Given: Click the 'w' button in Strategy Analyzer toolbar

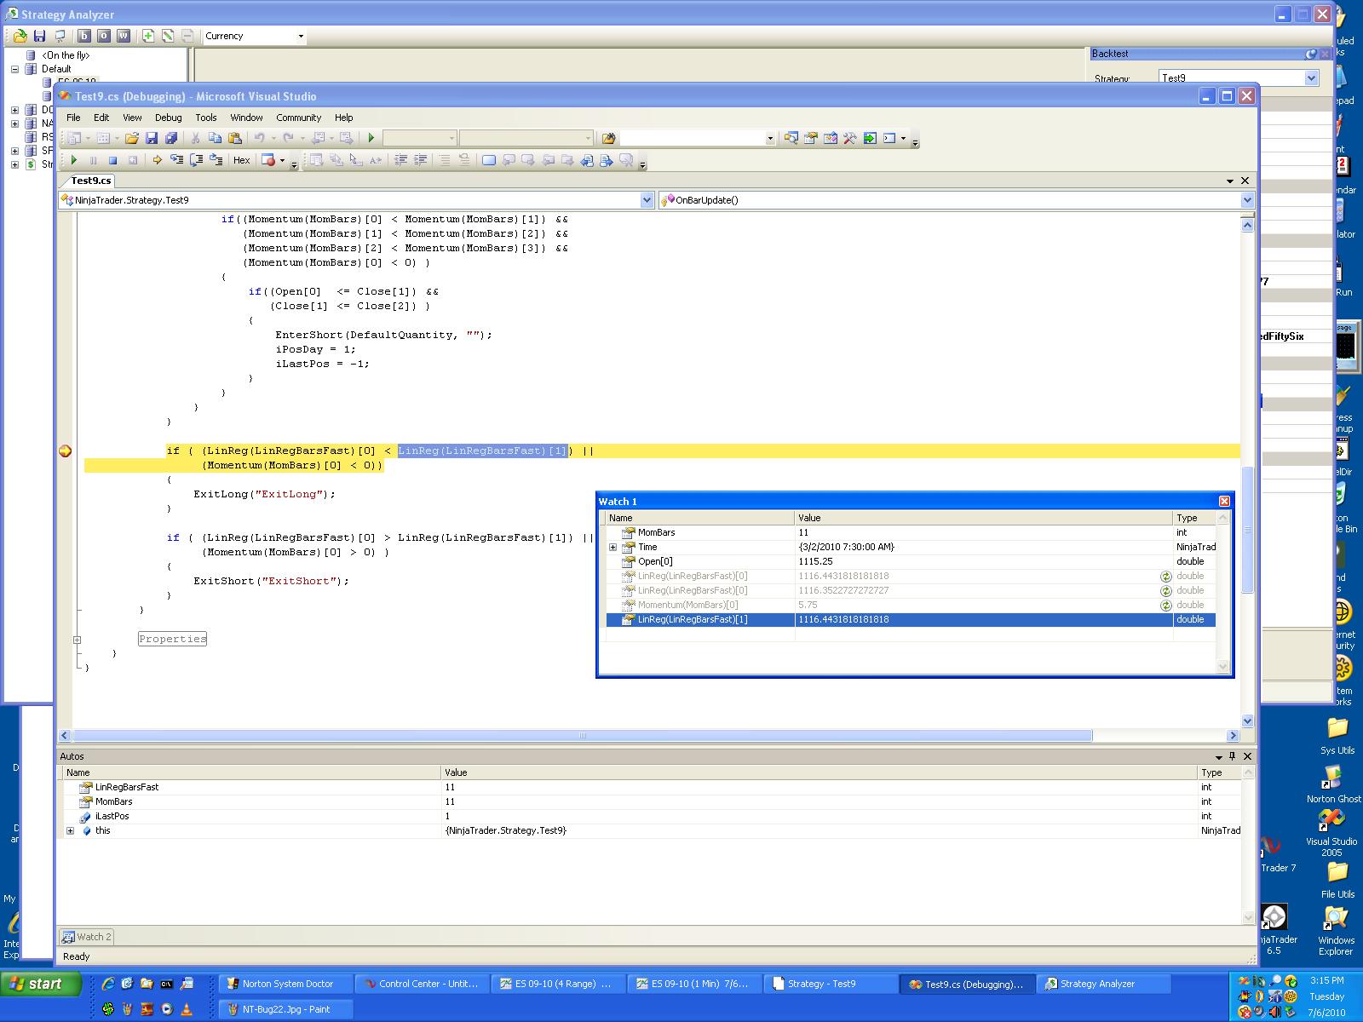Looking at the screenshot, I should click(124, 36).
